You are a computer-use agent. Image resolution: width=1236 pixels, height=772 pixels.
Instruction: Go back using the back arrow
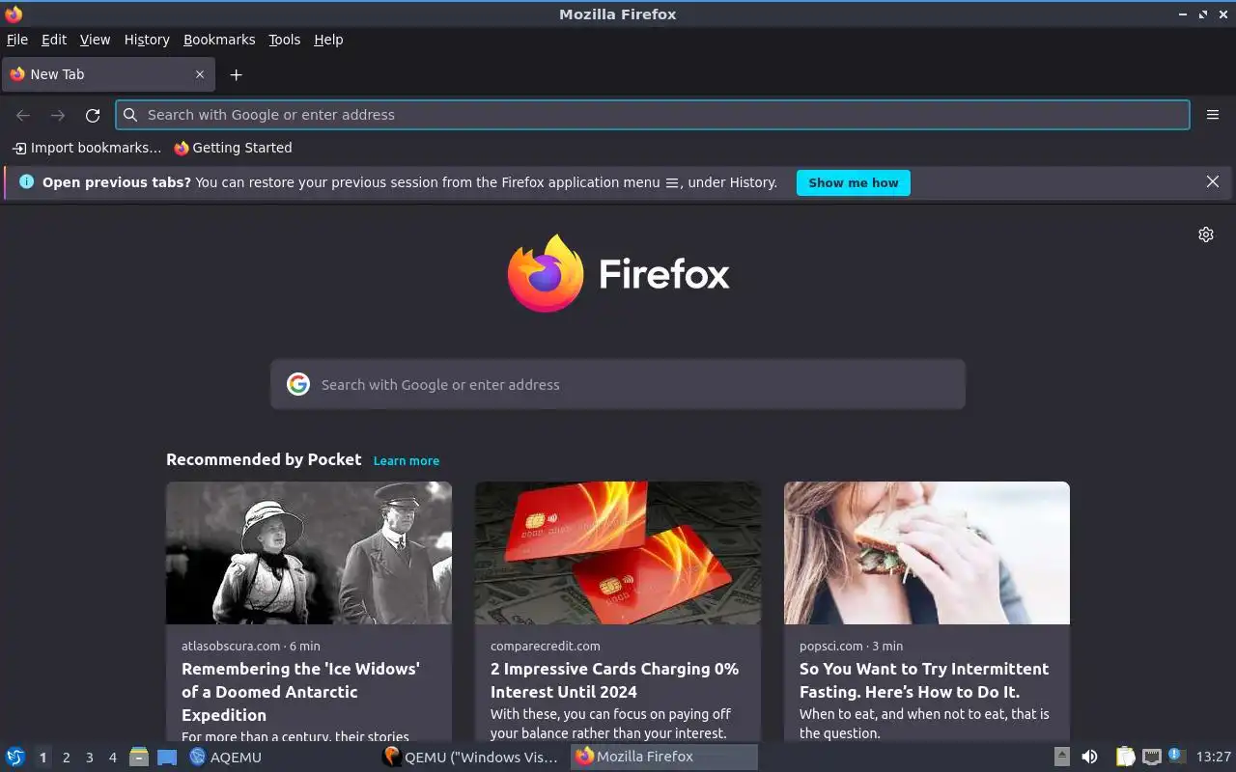(x=23, y=115)
